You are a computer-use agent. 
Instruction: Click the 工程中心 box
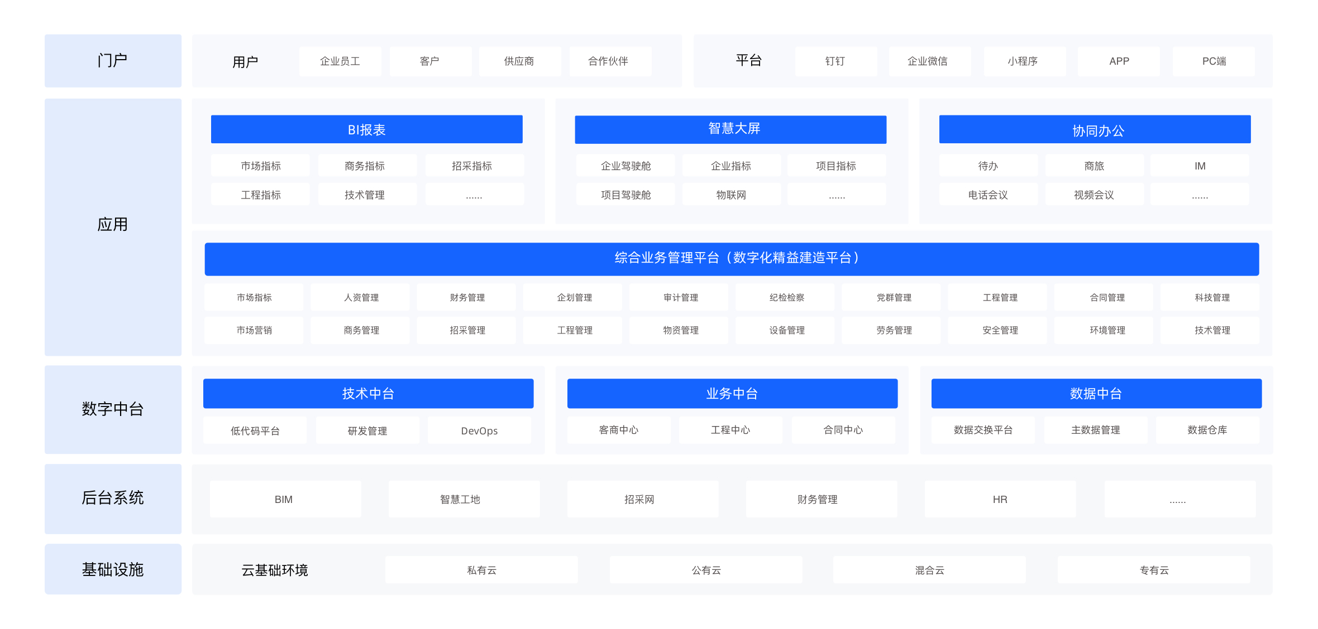(x=731, y=430)
